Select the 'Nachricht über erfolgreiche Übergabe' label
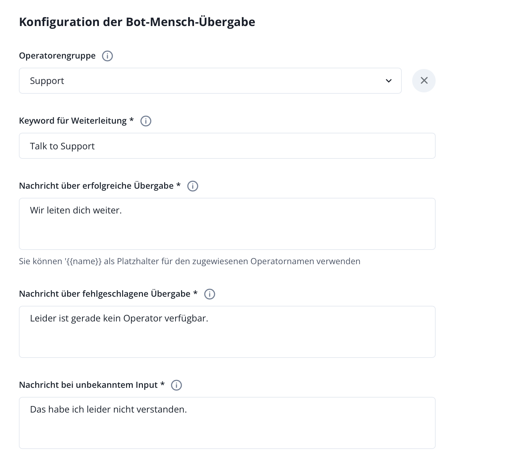Image resolution: width=532 pixels, height=475 pixels. [96, 186]
